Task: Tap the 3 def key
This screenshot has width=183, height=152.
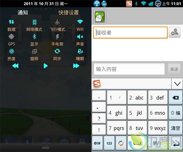Action: tap(158, 98)
